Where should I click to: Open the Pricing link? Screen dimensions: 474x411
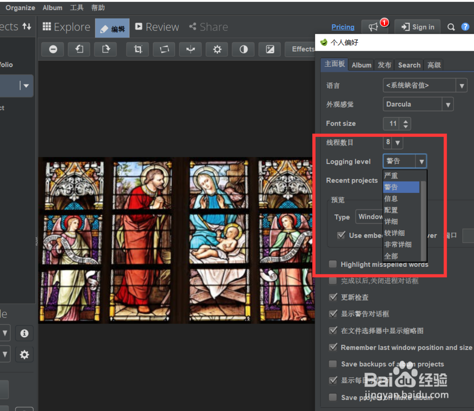pos(343,27)
